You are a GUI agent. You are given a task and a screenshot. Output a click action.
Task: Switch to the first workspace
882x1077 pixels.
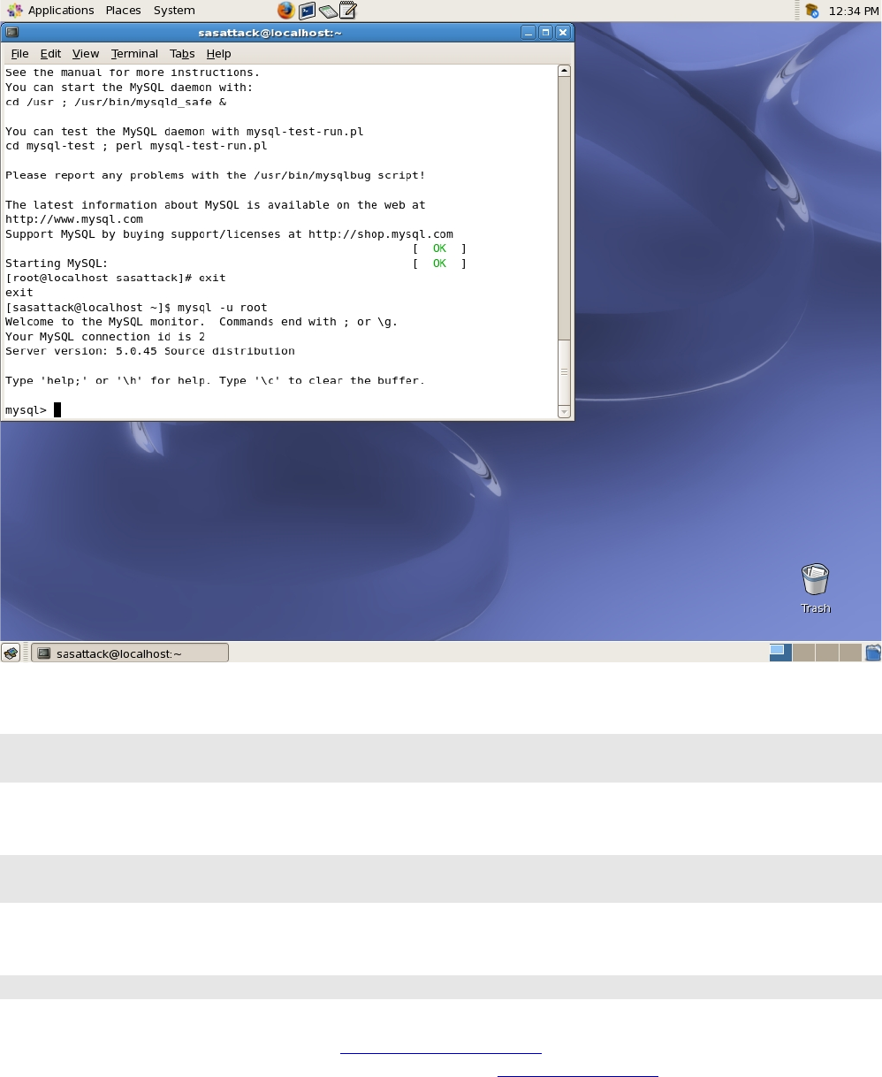coord(780,653)
